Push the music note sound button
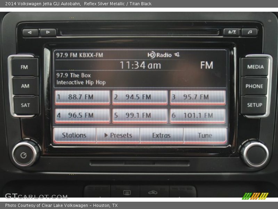Image resolution: width=278 pixels, height=209 pixels. coord(250,32)
